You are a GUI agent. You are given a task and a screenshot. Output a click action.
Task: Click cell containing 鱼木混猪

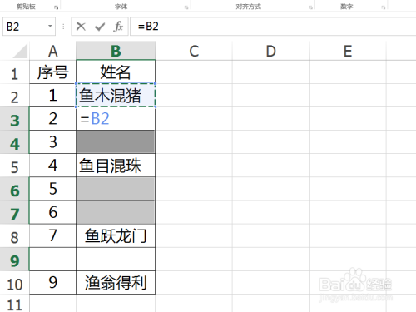coord(116,96)
